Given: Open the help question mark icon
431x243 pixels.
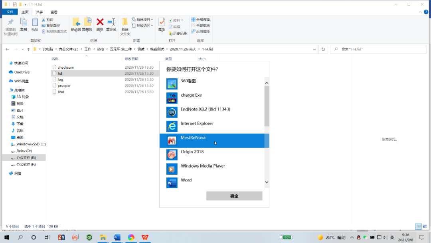Looking at the screenshot, I should click(x=426, y=12).
